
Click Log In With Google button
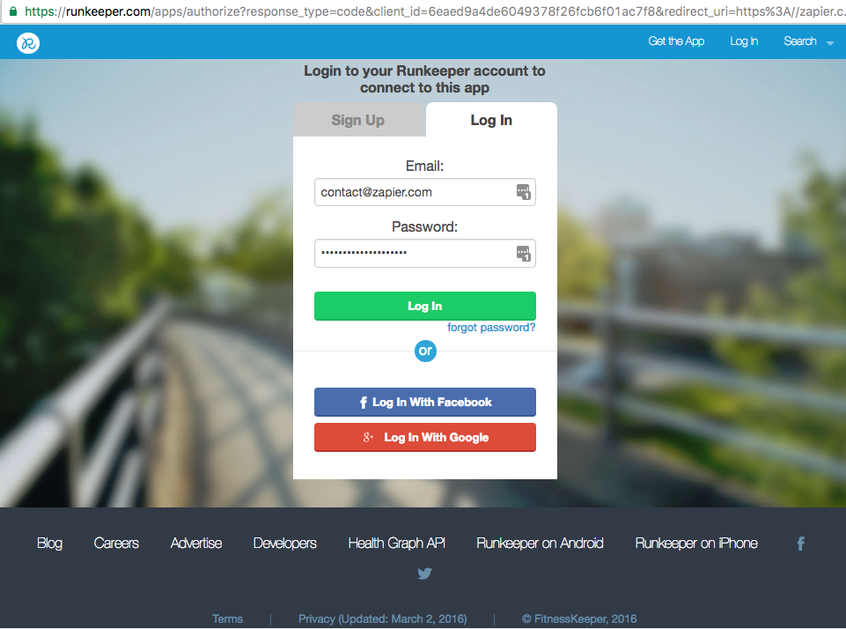click(424, 437)
